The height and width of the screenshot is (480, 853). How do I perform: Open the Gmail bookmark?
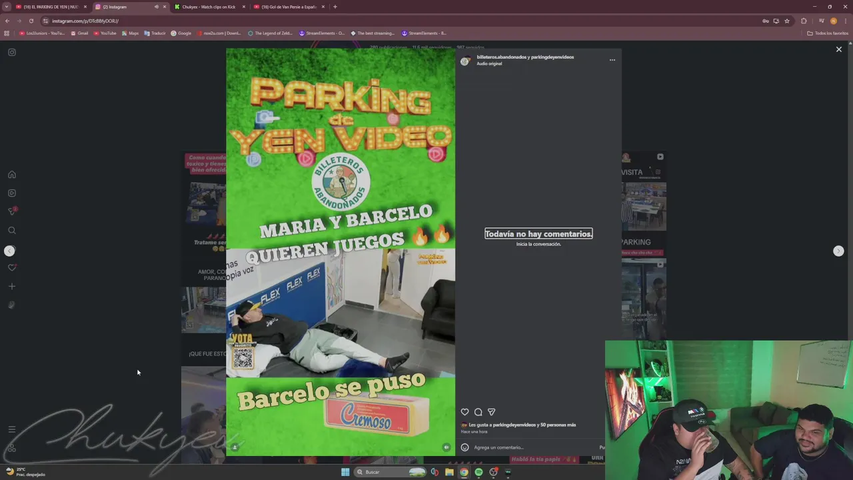click(x=79, y=33)
